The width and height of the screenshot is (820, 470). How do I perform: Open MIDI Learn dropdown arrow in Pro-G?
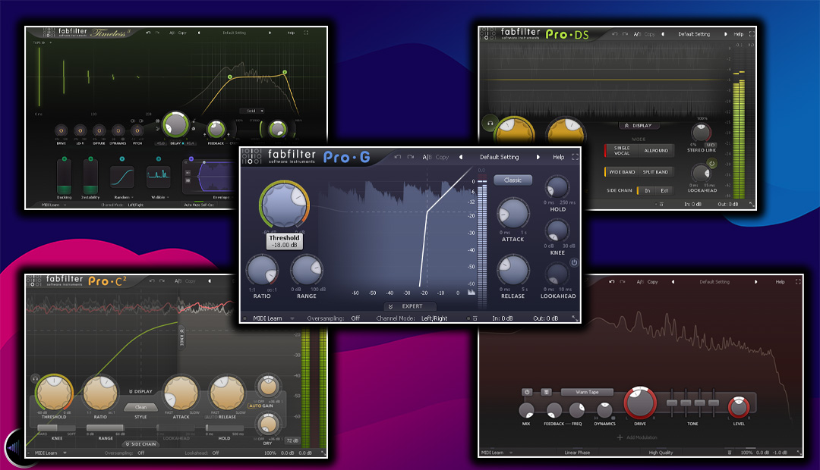pos(292,318)
